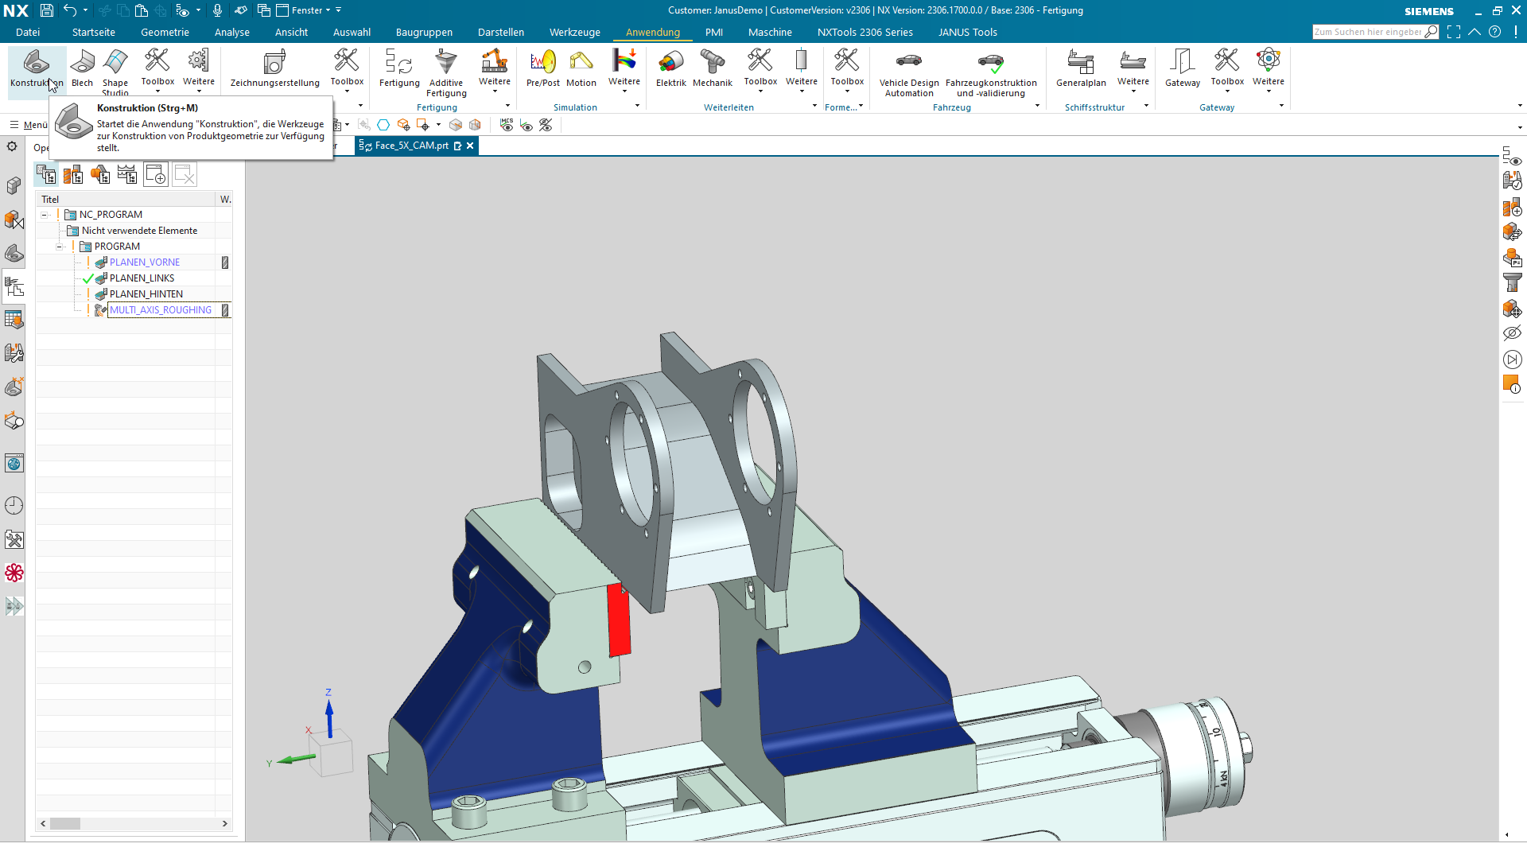Viewport: 1527px width, 859px height.
Task: Open the Menü button
Action: [x=29, y=125]
